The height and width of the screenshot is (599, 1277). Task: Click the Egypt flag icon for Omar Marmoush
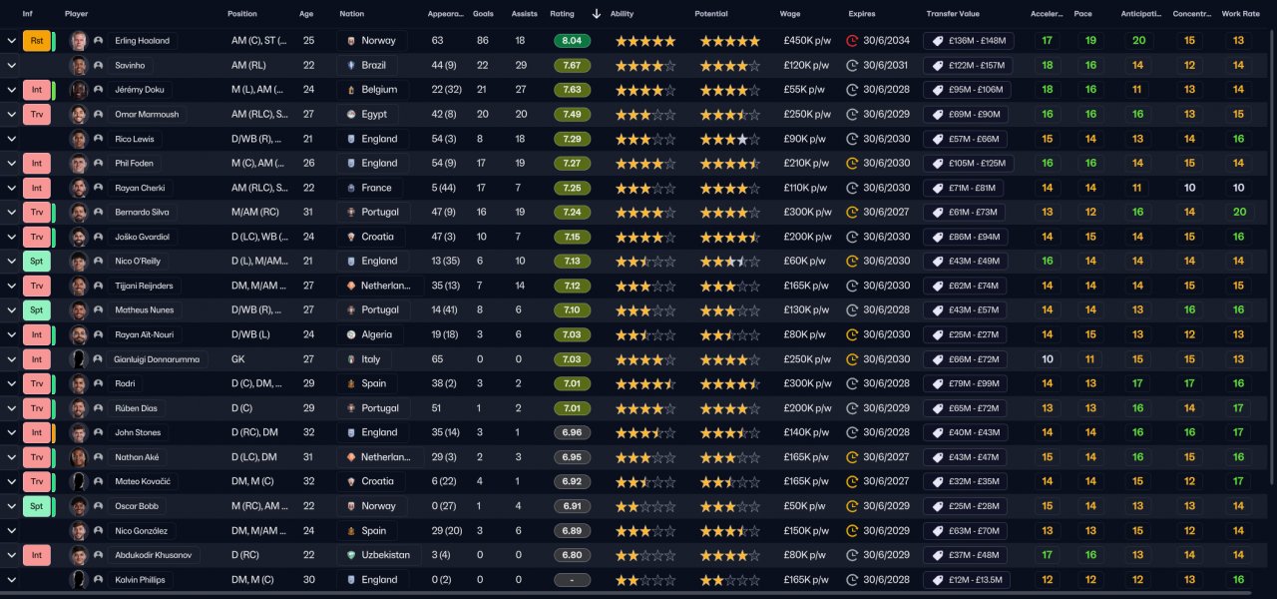351,114
